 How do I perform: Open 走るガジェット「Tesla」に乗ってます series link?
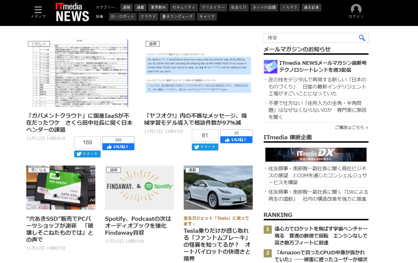(x=216, y=221)
